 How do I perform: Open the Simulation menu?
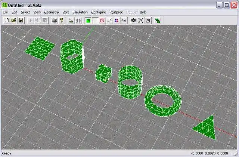pyautogui.click(x=80, y=12)
